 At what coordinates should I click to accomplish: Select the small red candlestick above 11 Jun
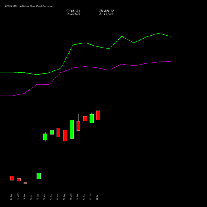[25, 183]
